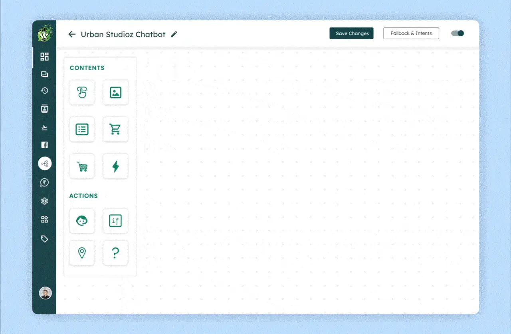
Task: Open the chat inbox in sidebar
Action: (x=44, y=75)
